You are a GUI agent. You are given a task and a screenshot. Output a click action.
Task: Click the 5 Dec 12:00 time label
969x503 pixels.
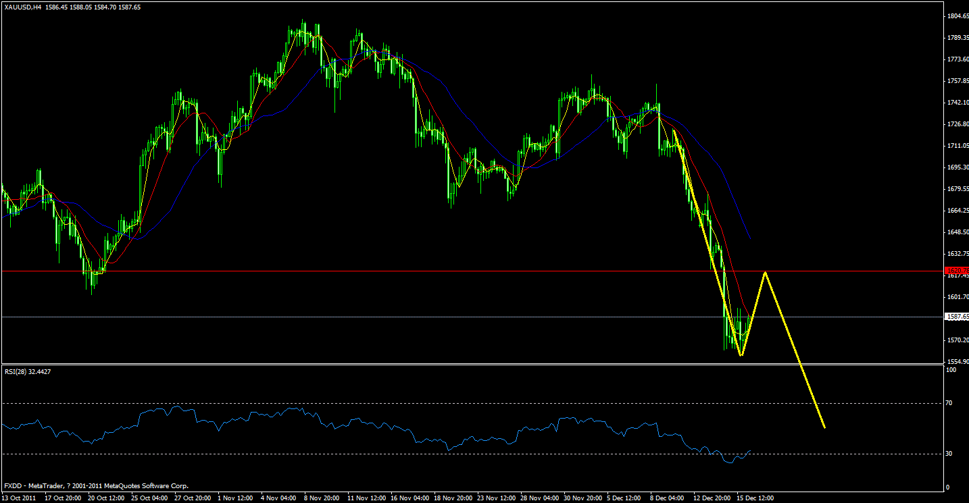(623, 498)
